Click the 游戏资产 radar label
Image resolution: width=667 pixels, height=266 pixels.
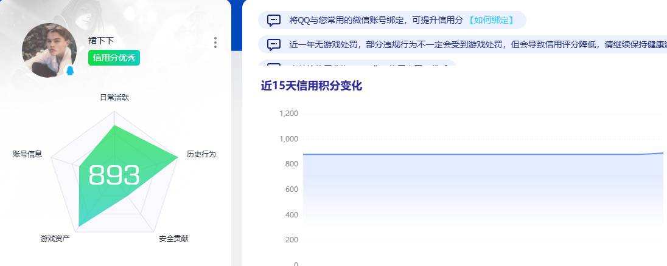(55, 239)
